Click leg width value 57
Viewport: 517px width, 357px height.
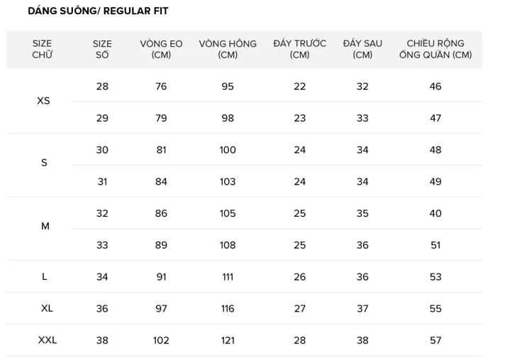click(x=435, y=340)
